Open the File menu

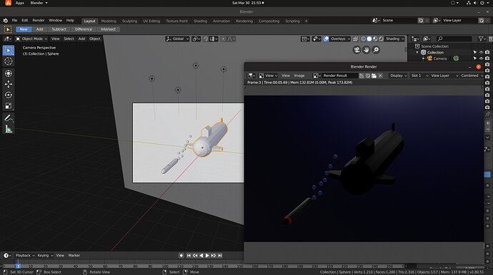click(x=14, y=21)
